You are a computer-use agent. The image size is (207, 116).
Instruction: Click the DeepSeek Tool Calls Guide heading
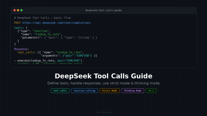(103, 76)
